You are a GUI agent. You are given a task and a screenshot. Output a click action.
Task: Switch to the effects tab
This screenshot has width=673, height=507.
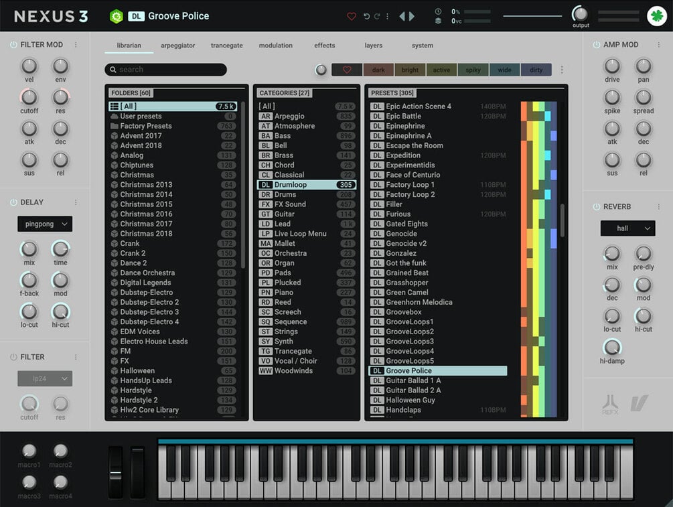click(x=325, y=46)
